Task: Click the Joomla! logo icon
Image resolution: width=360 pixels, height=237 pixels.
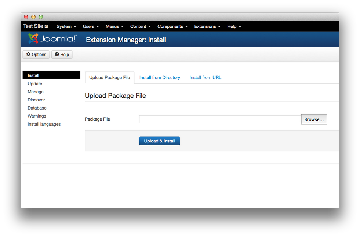Action: click(x=33, y=38)
